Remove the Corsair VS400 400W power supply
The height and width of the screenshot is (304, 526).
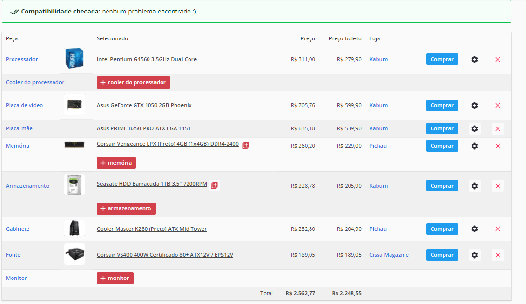498,255
